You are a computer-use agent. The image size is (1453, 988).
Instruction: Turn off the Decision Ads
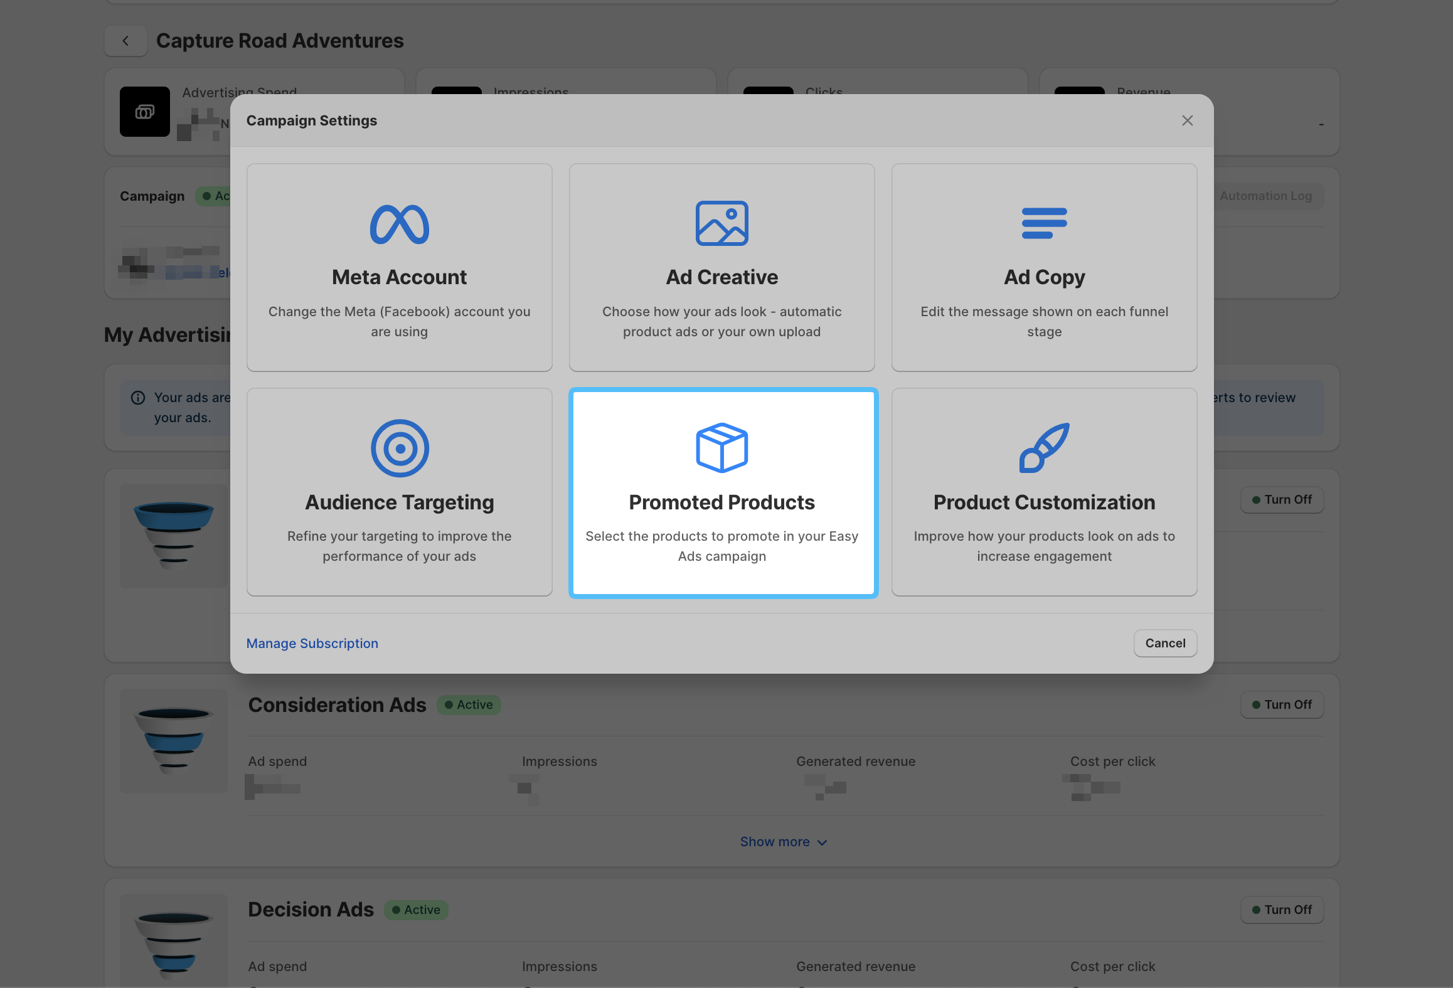click(1282, 910)
